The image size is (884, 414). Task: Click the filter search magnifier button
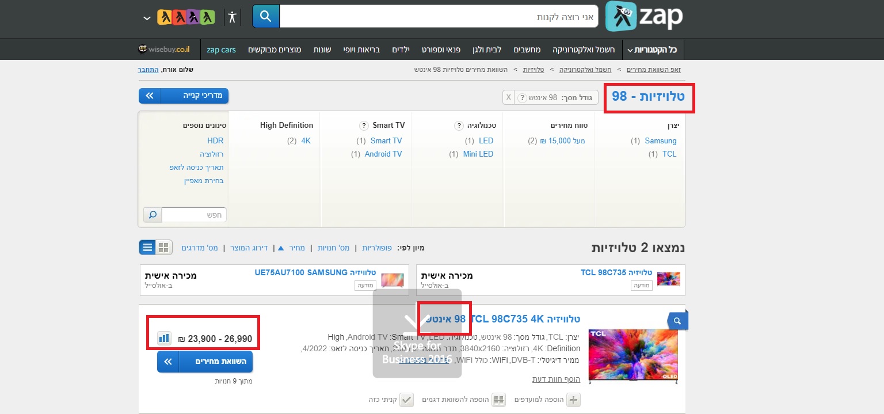153,215
